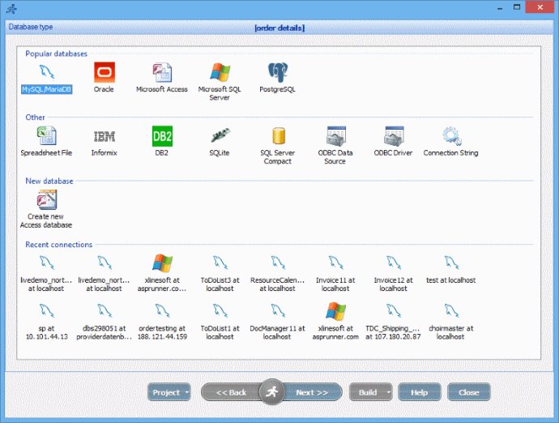559x423 pixels.
Task: Proceed with the Next >> button
Action: [x=312, y=392]
